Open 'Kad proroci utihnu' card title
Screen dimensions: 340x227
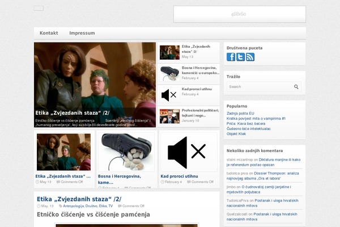click(x=179, y=176)
